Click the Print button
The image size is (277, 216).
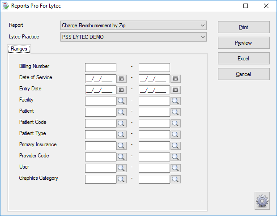click(x=244, y=27)
